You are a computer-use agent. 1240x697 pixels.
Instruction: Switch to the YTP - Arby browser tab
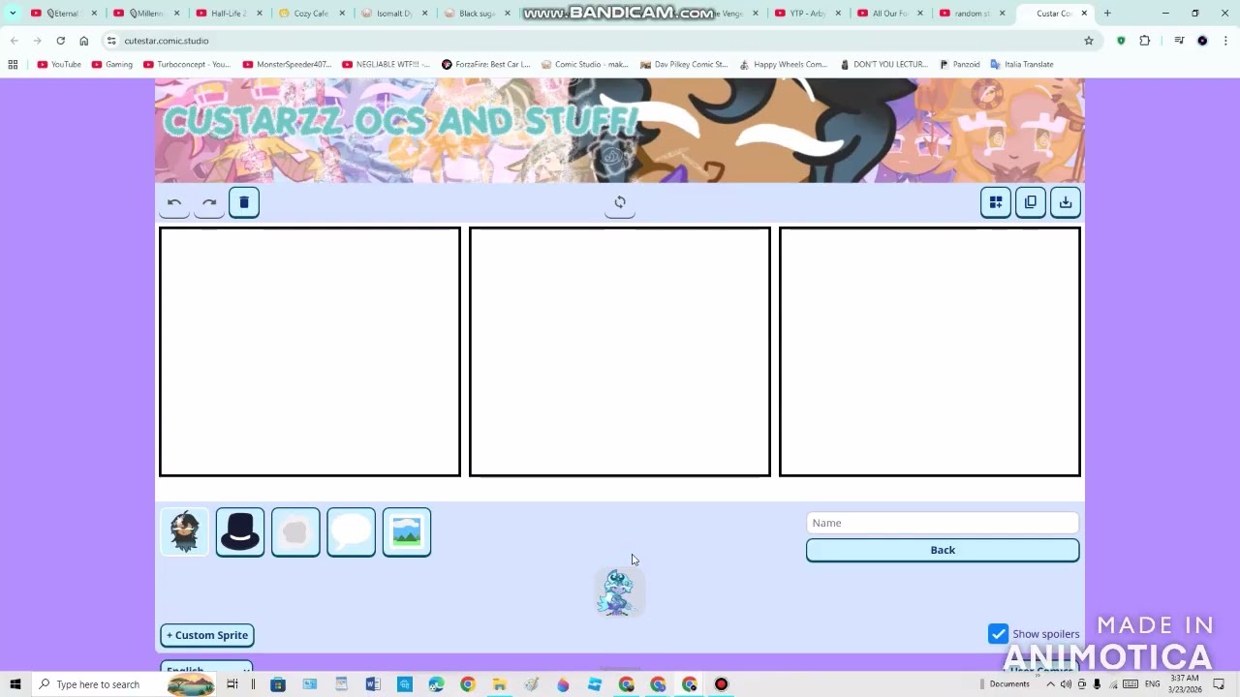pos(808,14)
